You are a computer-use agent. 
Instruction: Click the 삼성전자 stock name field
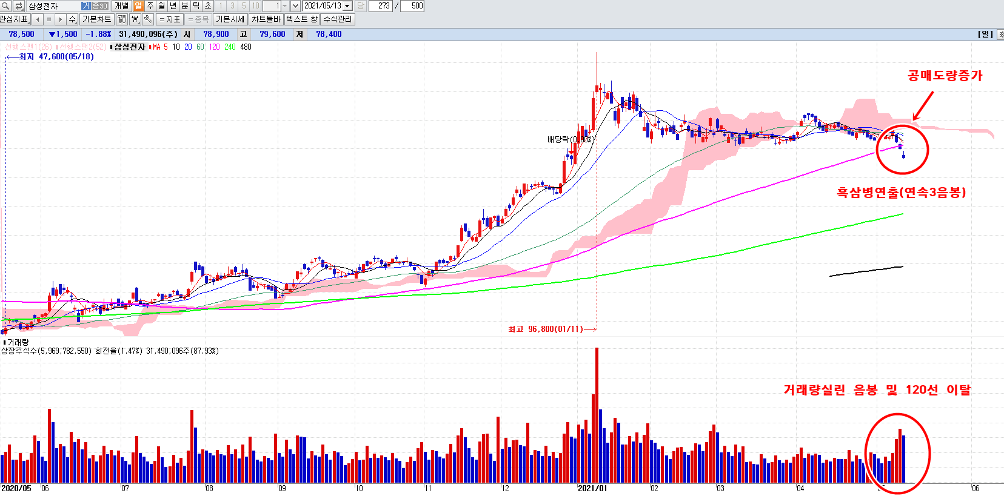(53, 6)
